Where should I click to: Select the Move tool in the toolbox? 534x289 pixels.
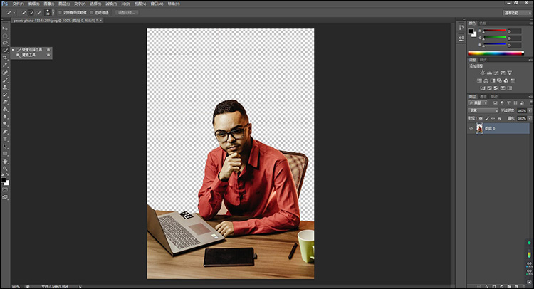(5, 28)
